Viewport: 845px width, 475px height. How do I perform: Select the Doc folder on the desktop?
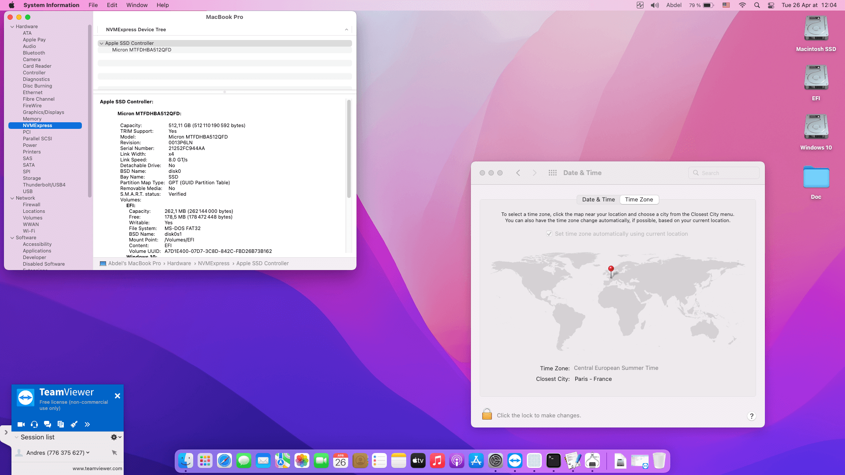[816, 177]
